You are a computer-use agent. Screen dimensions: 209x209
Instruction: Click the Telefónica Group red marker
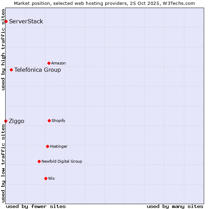click(11, 70)
